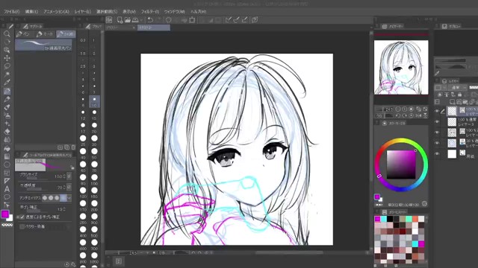Select the Move layer tool
Screen dimensions: 478x268
pyautogui.click(x=7, y=58)
